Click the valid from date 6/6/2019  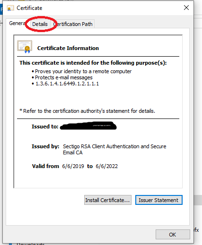[73, 166]
